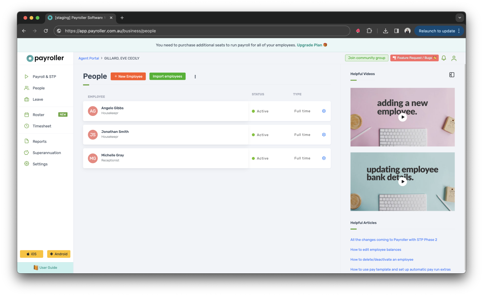Click the red extension icon in toolbar
Image resolution: width=483 pixels, height=296 pixels.
coord(358,31)
